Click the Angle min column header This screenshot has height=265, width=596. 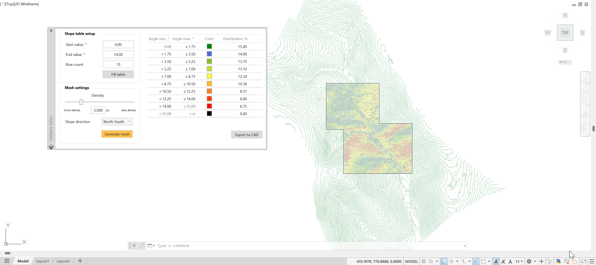coord(159,39)
